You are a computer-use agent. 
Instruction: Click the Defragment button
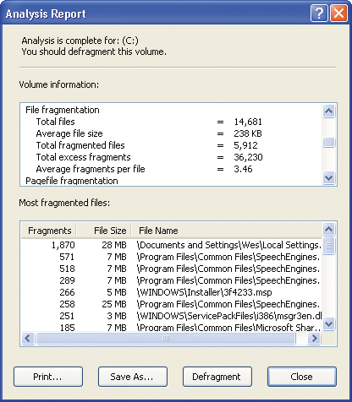(x=217, y=377)
